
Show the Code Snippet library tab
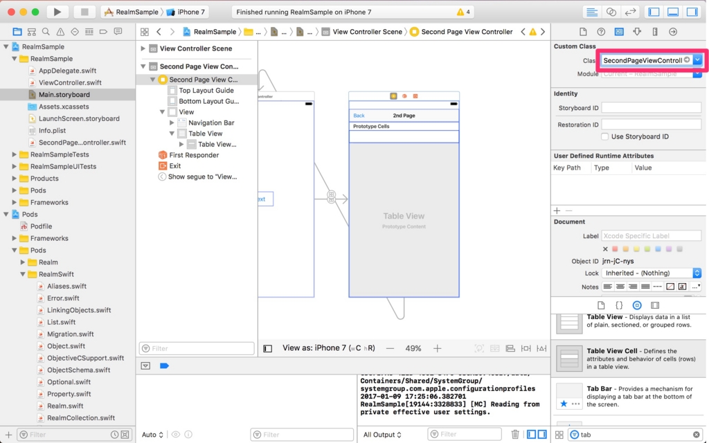(619, 305)
